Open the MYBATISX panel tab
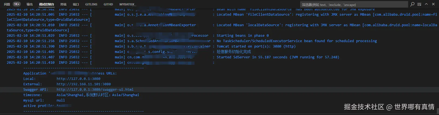439x115 pixels. coord(127,4)
